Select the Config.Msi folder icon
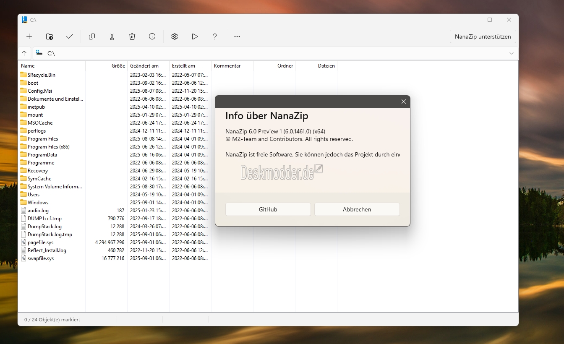Viewport: 564px width, 344px height. point(23,91)
